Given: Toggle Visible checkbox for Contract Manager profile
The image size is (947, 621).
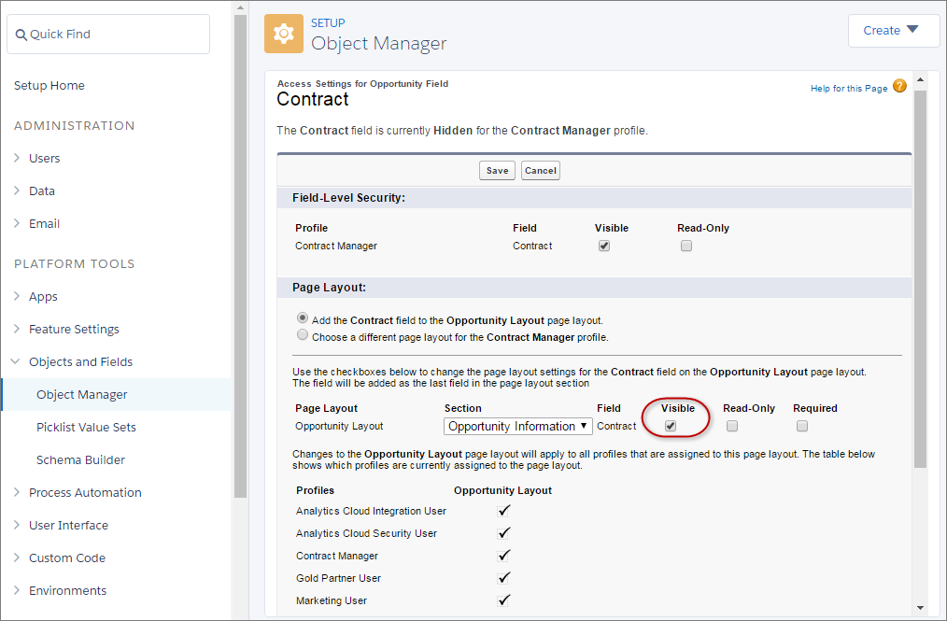Looking at the screenshot, I should (604, 246).
